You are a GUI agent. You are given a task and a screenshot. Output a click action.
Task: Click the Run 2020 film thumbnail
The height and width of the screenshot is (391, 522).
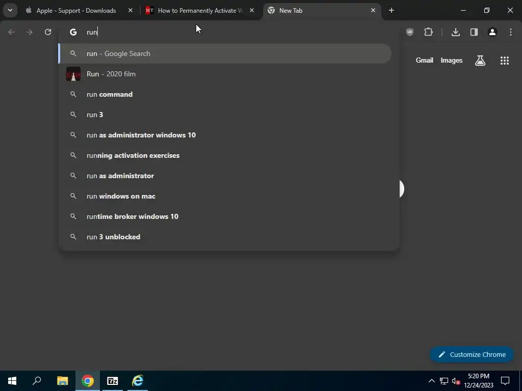73,74
